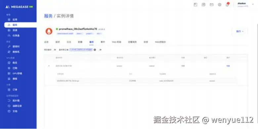This screenshot has width=258, height=129.
Task: Open the 操作 dropdown button
Action: [x=240, y=31]
